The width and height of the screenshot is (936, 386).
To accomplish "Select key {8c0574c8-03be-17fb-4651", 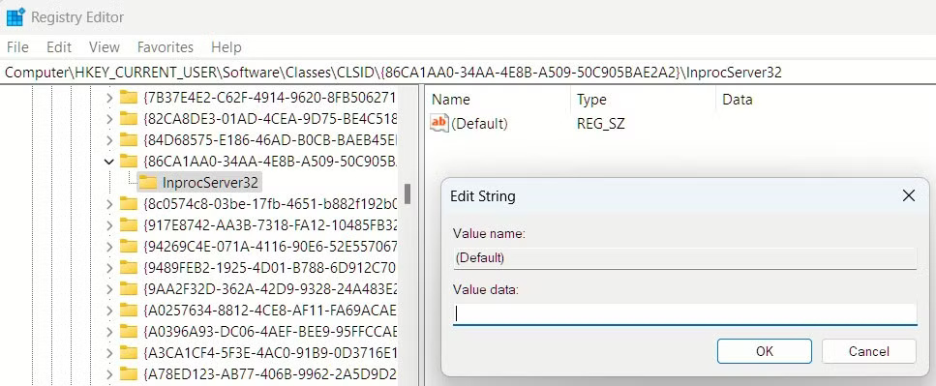I will click(x=270, y=204).
